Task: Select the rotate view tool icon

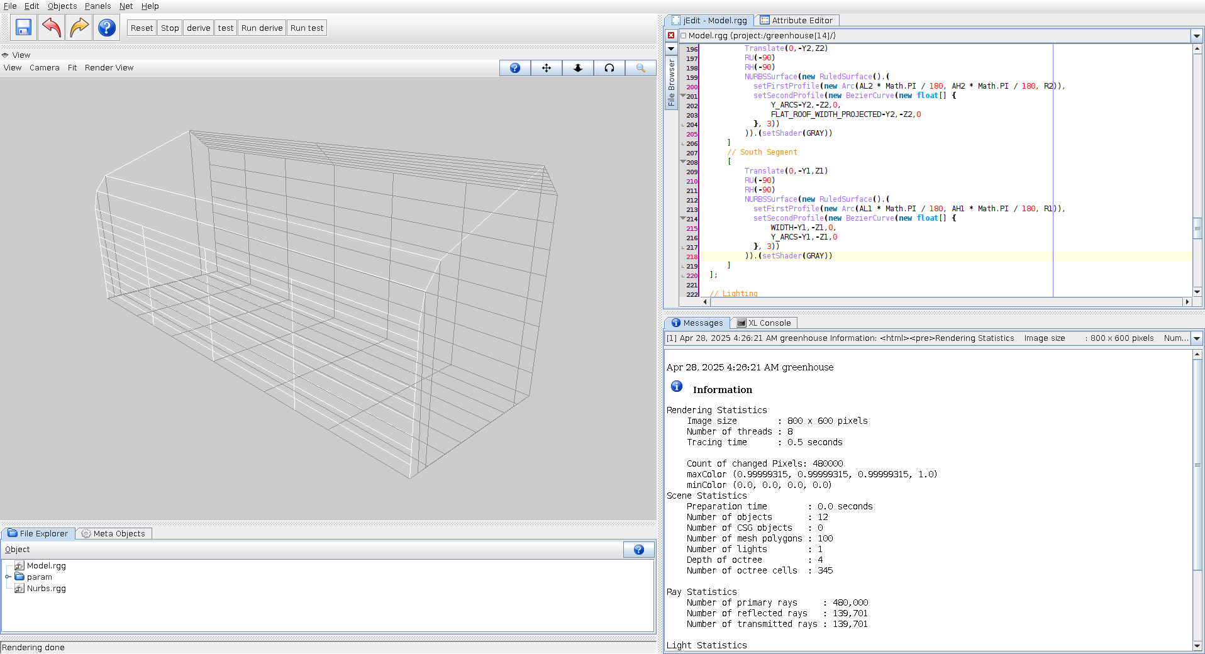Action: click(609, 68)
